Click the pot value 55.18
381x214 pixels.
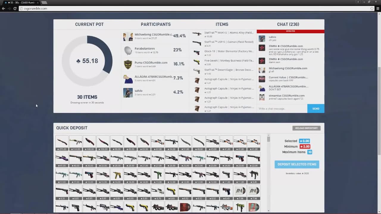coord(87,61)
